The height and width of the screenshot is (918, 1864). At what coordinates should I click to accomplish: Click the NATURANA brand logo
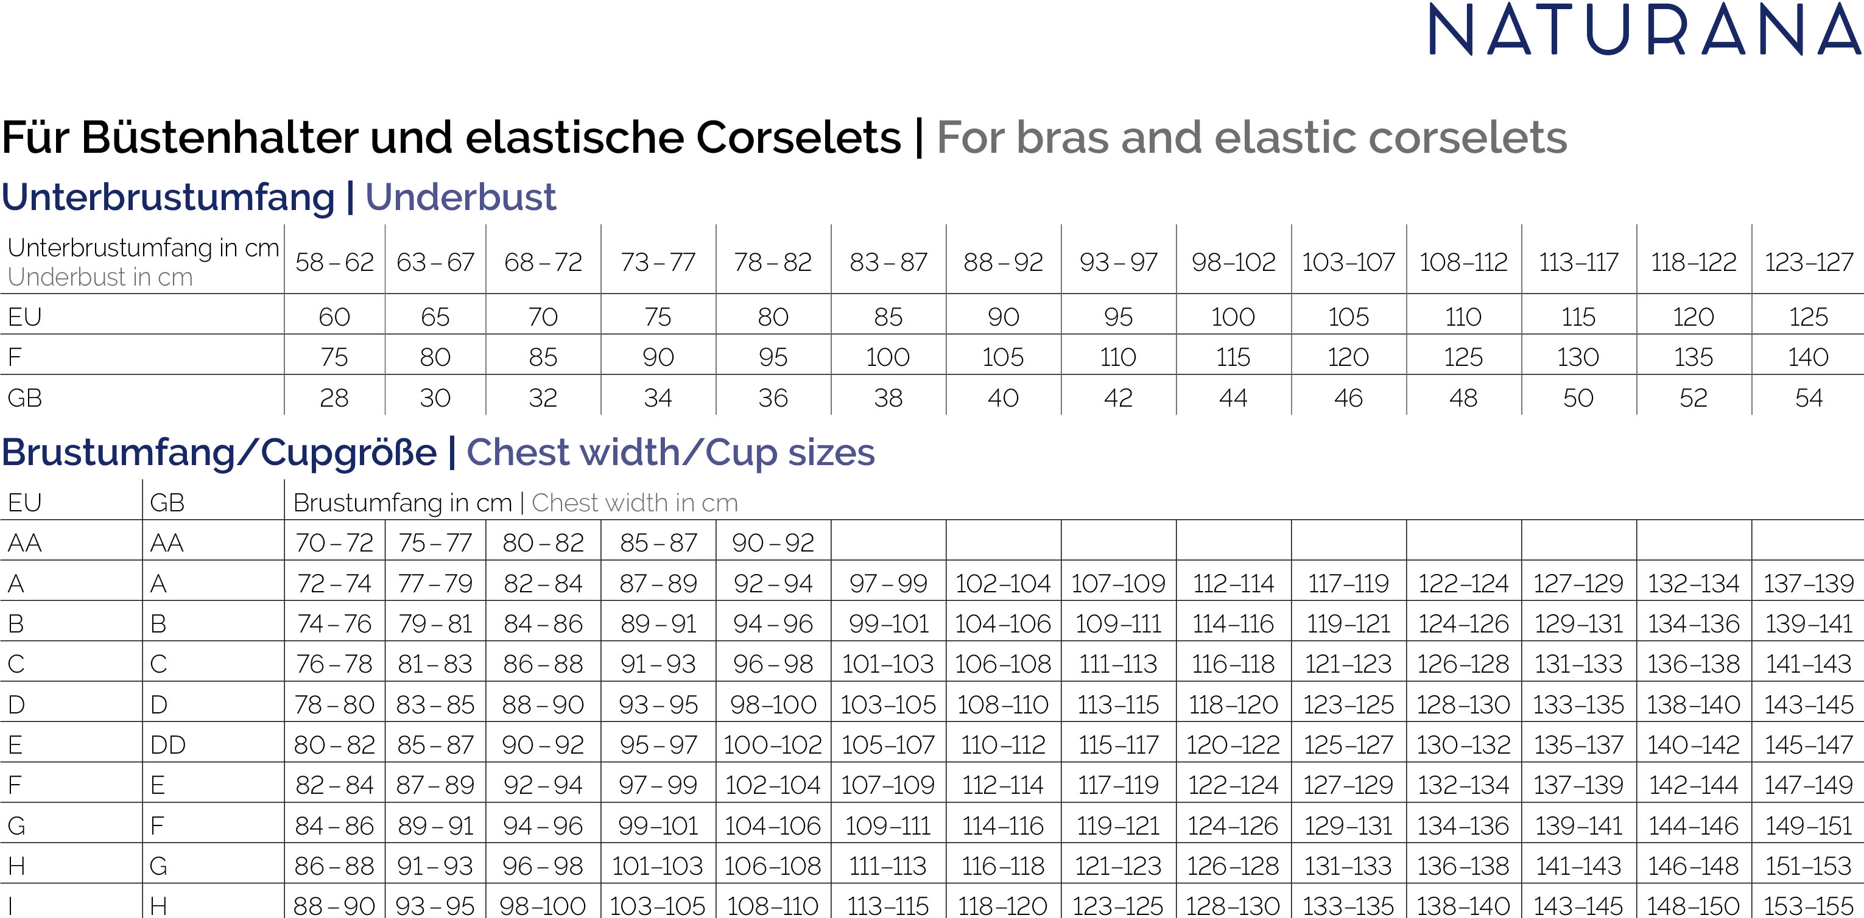point(1644,29)
